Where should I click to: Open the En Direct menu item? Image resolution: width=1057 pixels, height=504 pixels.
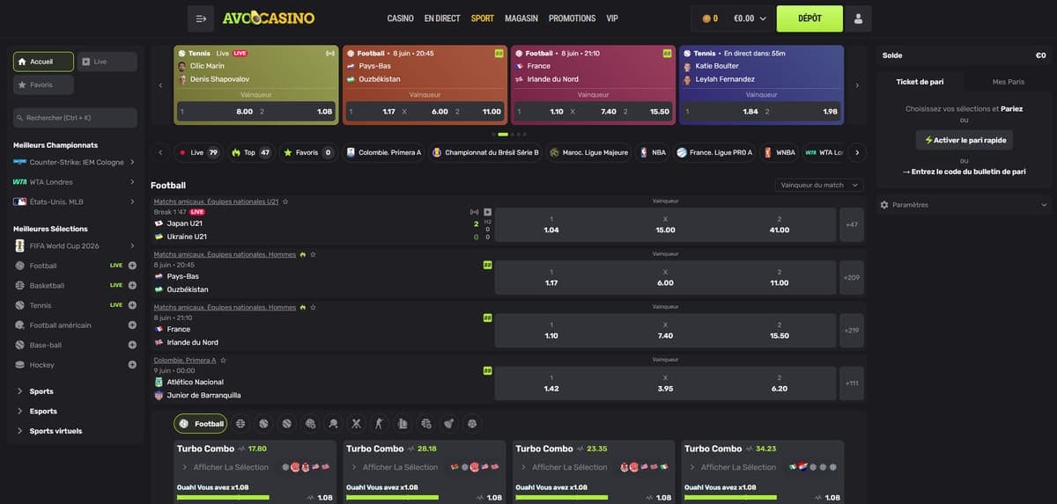[x=442, y=18]
